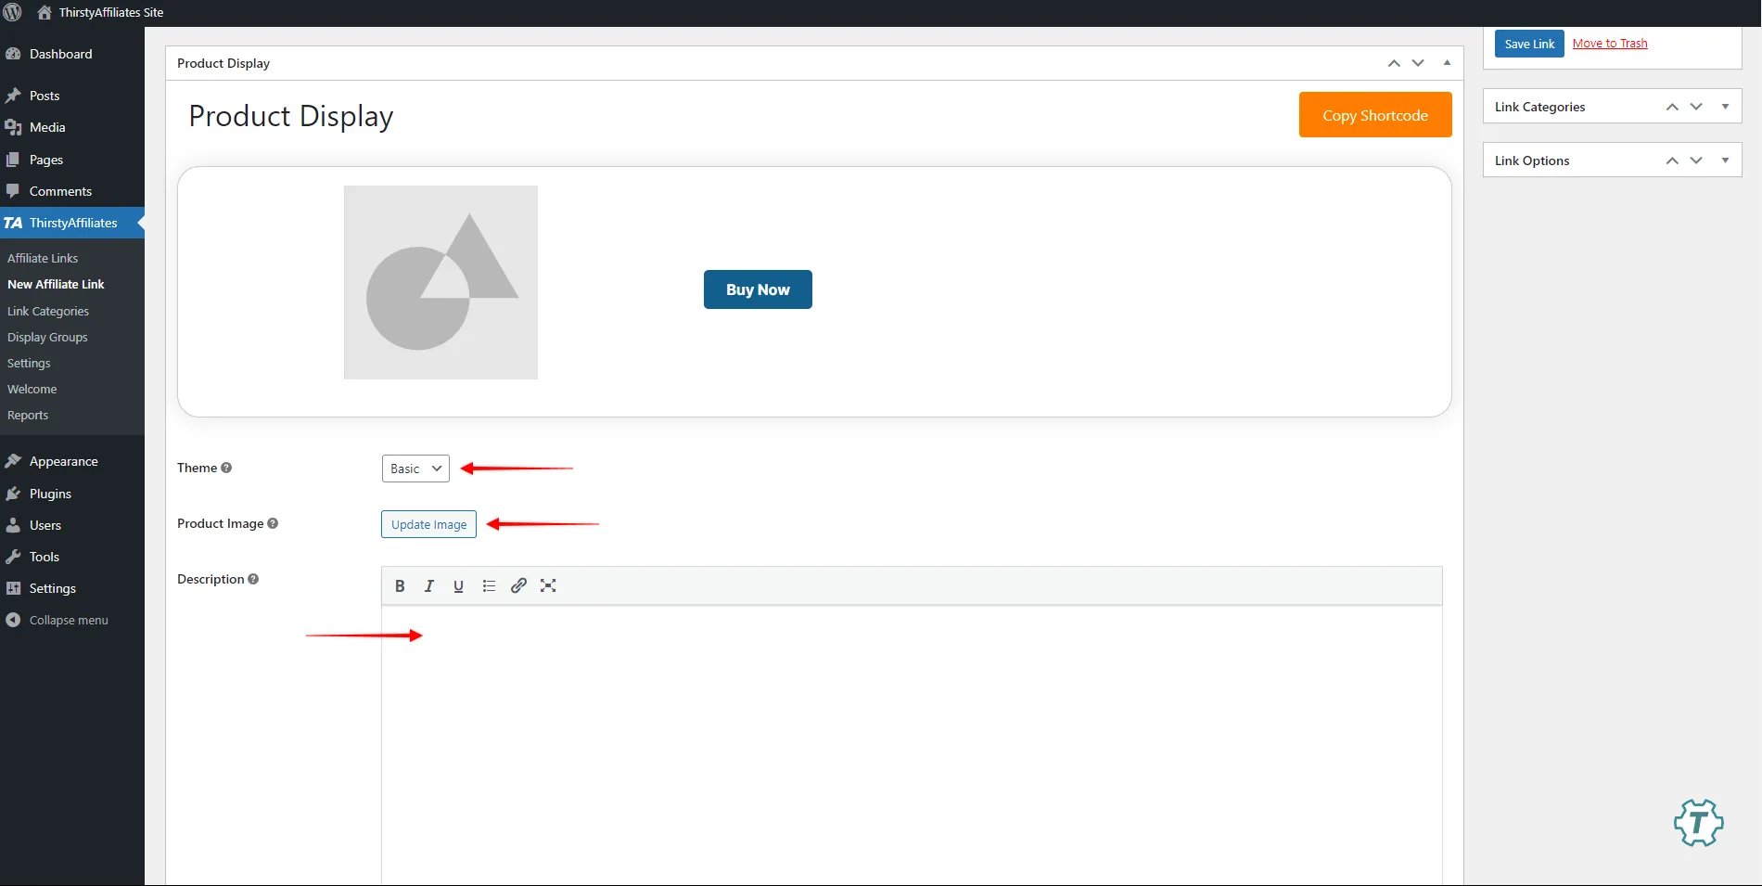Move Link Categories panel down

point(1696,107)
